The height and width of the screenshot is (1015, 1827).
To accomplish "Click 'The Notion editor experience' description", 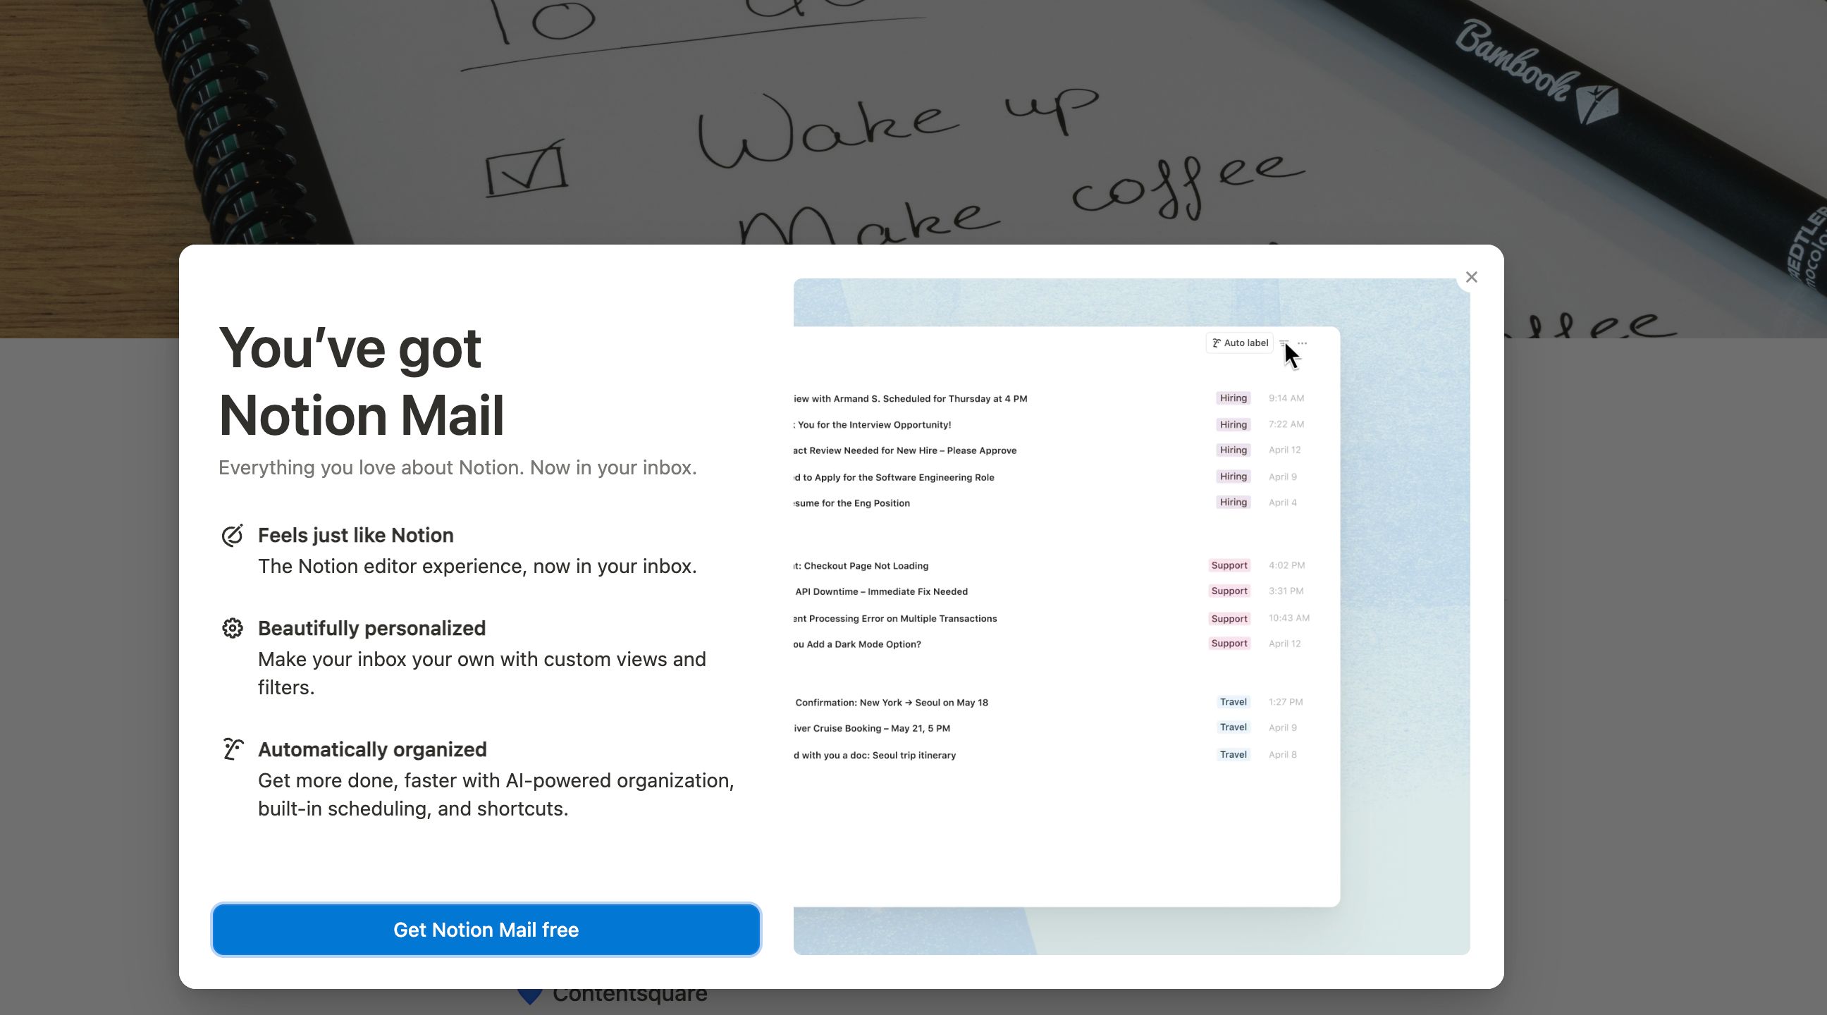I will click(477, 566).
